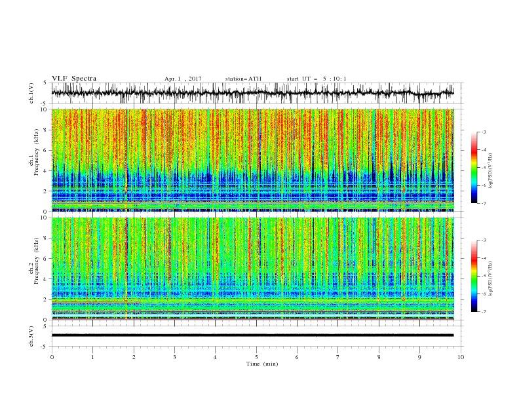This screenshot has height=401, width=519.
Task: Click tick label "2" on the Time axis
Action: coord(134,357)
